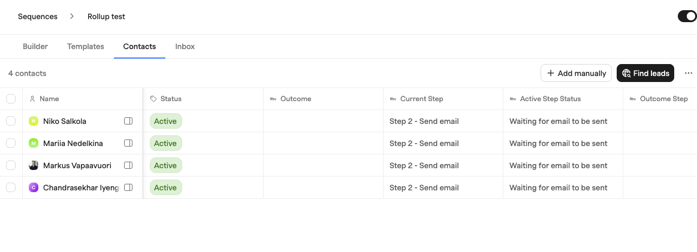Screen dimensions: 697x252
Task: Tick the select-all contacts checkbox
Action: tap(11, 99)
